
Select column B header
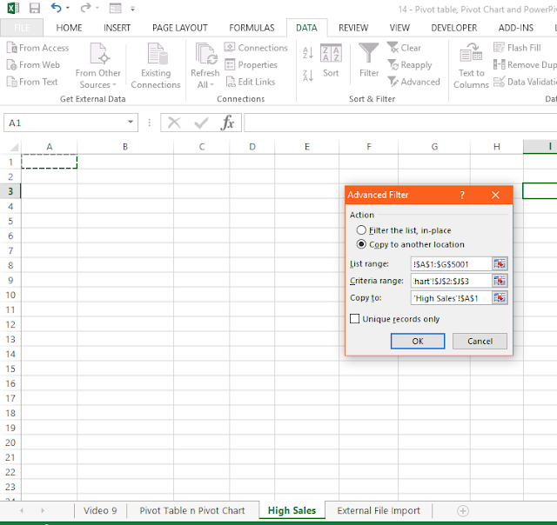coord(125,147)
